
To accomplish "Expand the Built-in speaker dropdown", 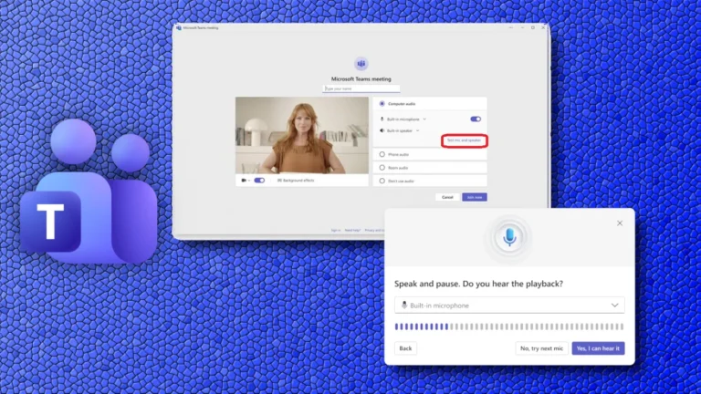I will [418, 130].
